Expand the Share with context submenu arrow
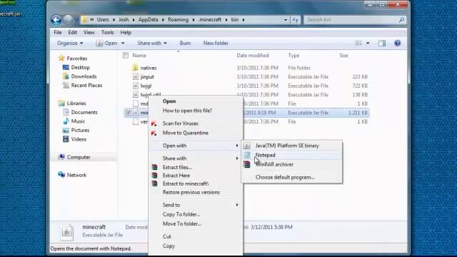The height and width of the screenshot is (257, 457). [237, 158]
